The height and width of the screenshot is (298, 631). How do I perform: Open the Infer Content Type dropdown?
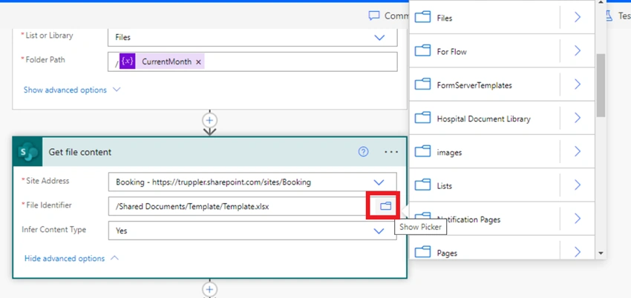tap(379, 231)
